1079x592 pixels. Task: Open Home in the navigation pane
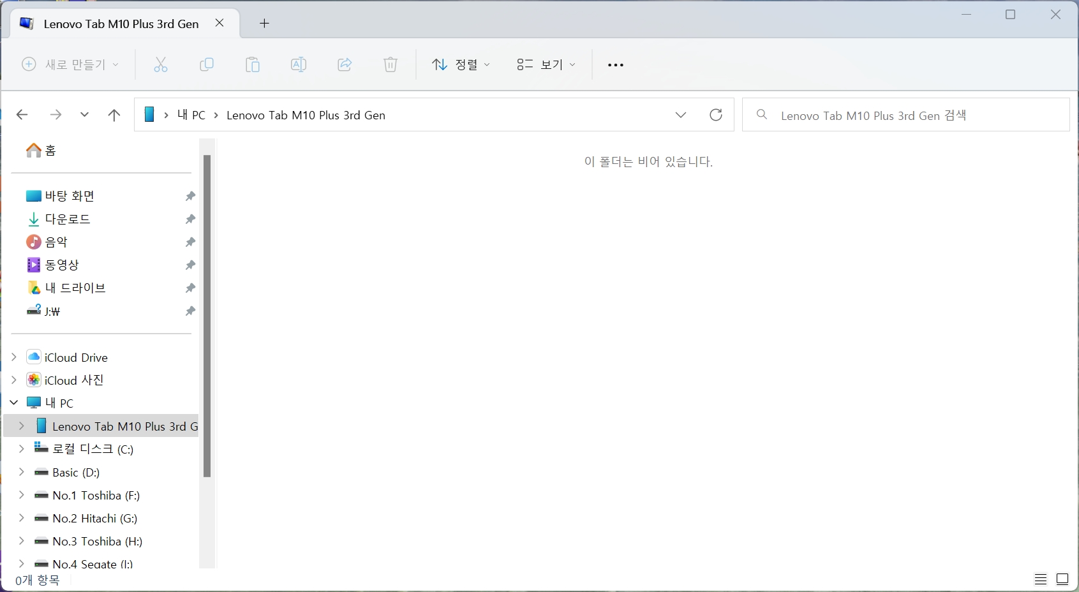point(41,151)
